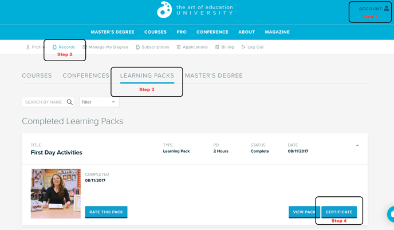Open the chat bubble widget
The height and width of the screenshot is (230, 394).
(391, 214)
